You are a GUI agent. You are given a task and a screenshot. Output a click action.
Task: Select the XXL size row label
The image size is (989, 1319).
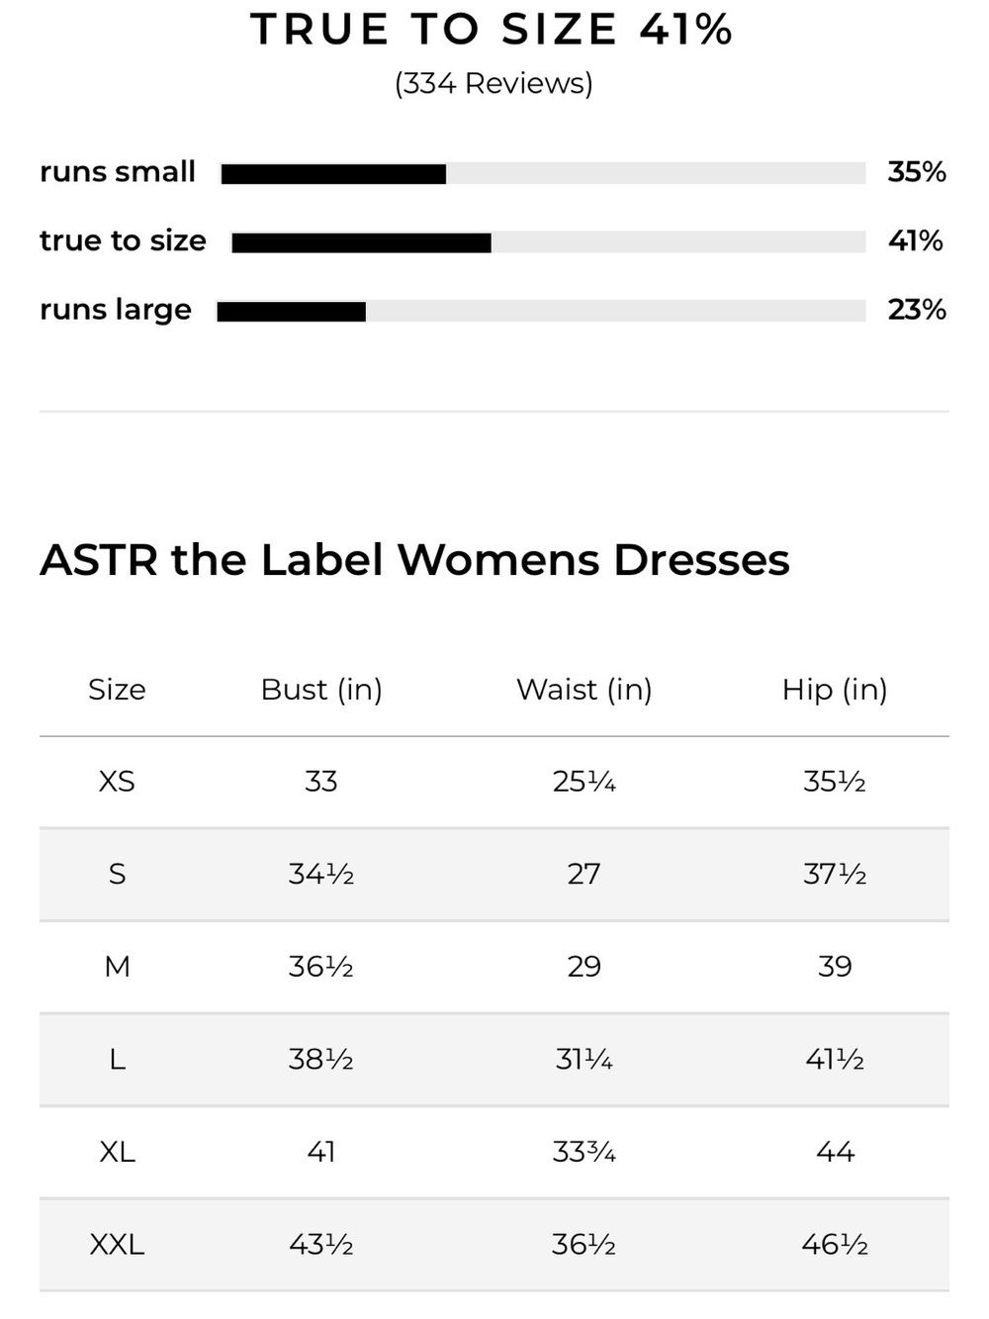pyautogui.click(x=117, y=1245)
